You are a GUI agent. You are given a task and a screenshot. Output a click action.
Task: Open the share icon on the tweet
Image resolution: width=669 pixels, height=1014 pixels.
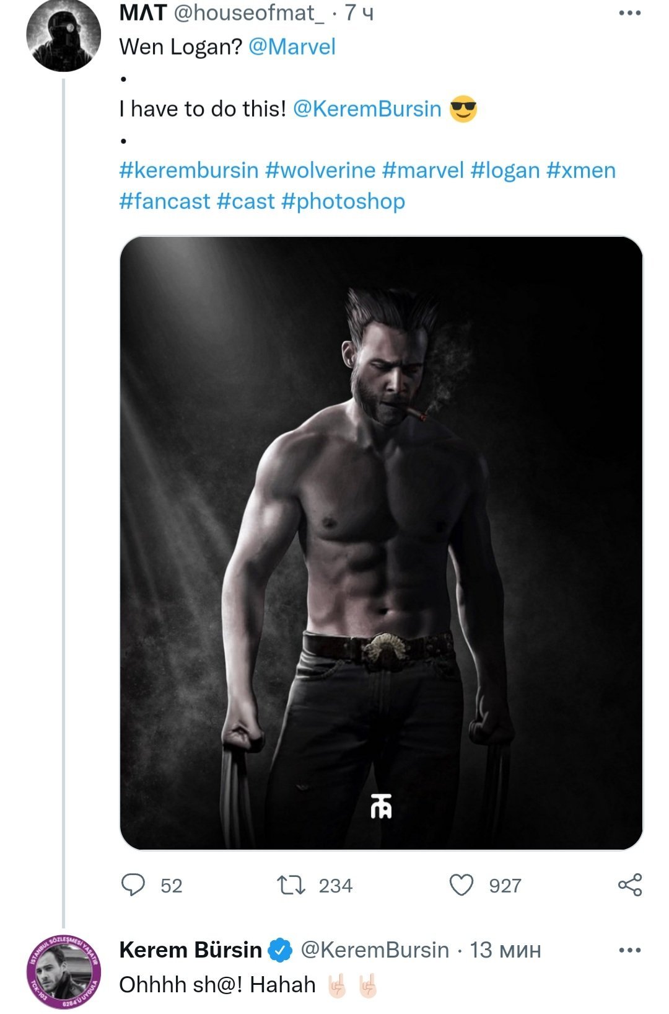pos(630,885)
